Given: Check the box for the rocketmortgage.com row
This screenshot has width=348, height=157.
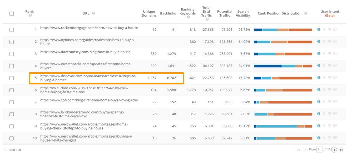Looking at the screenshot, I should click(12, 30).
